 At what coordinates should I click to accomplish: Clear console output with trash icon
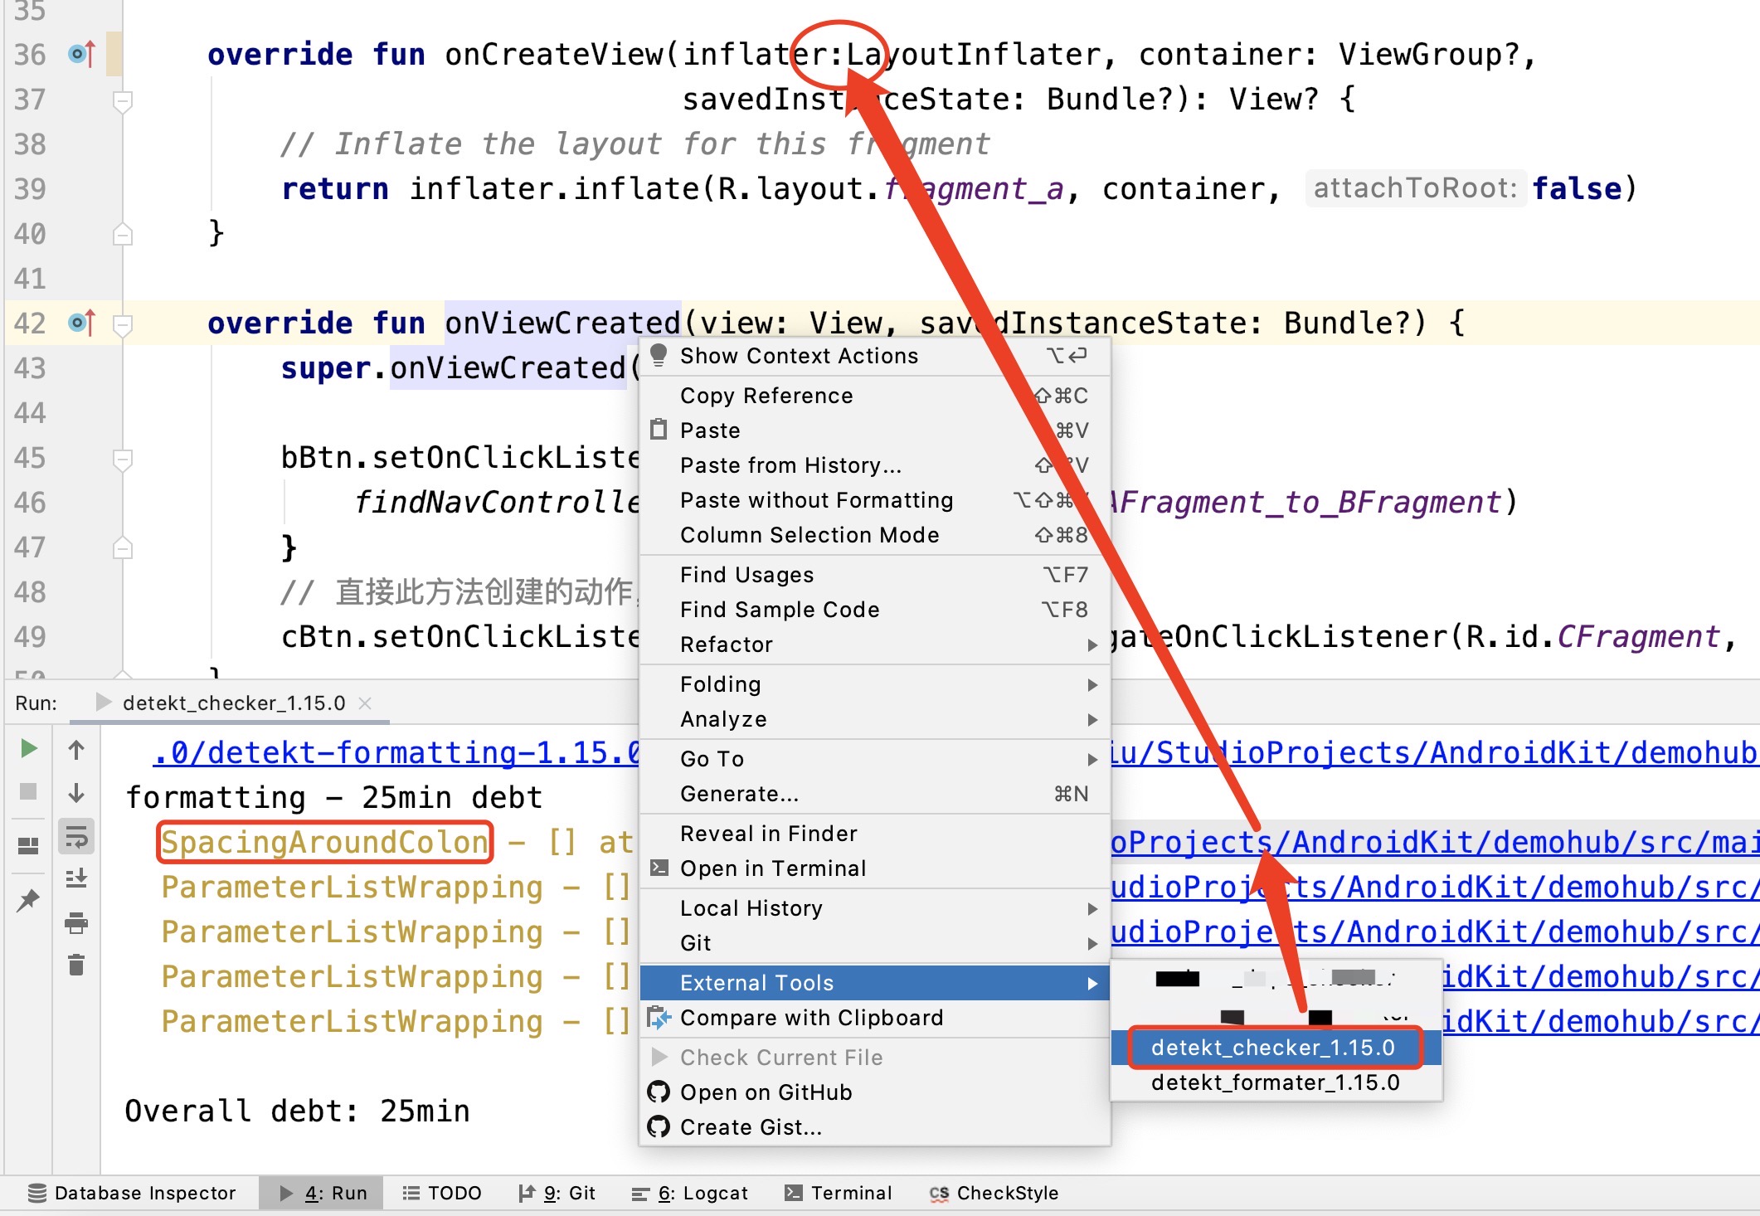click(x=76, y=966)
